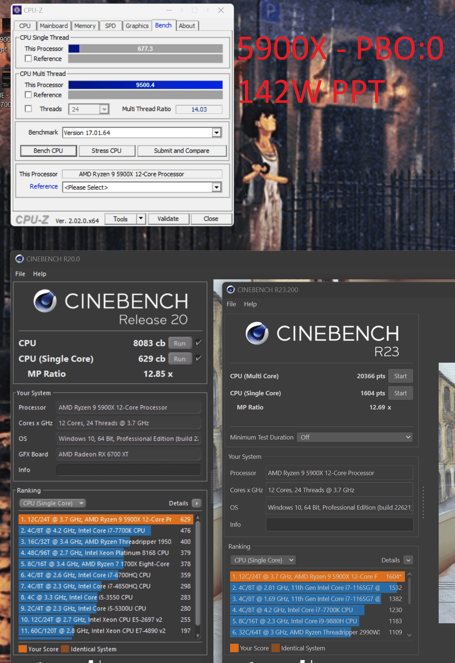Click the Validate button
Viewport: 455px width, 663px height.
(x=168, y=219)
